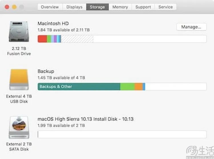Click the Manage... button
This screenshot has height=159, width=214.
pos(191,27)
